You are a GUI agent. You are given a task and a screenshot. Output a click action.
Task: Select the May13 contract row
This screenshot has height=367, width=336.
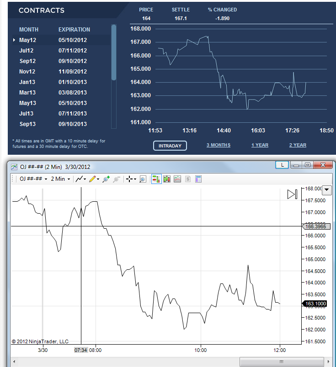61,103
